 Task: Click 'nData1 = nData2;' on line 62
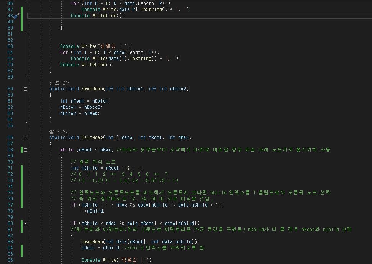tap(81, 107)
